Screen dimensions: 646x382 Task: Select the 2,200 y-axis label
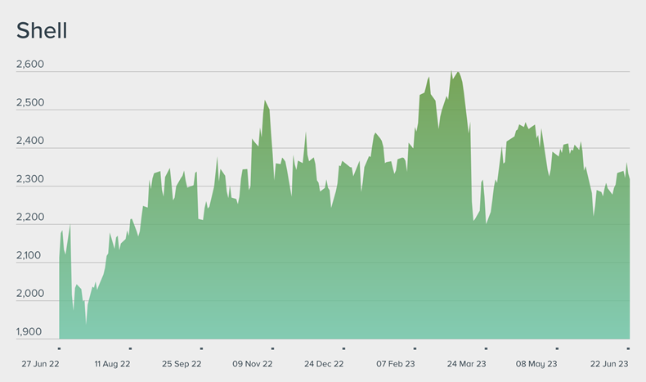(30, 218)
